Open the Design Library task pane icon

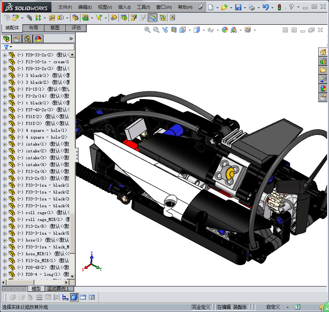click(x=323, y=61)
